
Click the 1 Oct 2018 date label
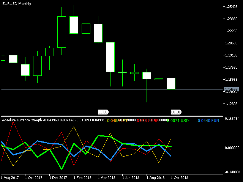pyautogui.click(x=178, y=177)
